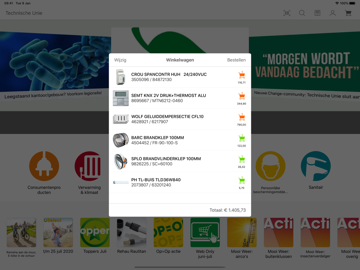The width and height of the screenshot is (360, 270).
Task: Tap green cart icon for SPLO BRANDVLINDERKLEP
Action: tap(242, 159)
